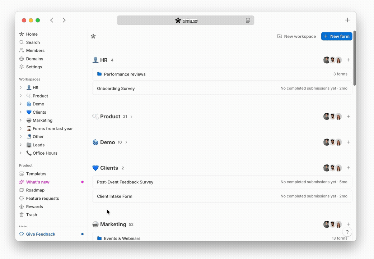Click the Roadmap map icon
Screen dimensions: 374x259
point(22,190)
